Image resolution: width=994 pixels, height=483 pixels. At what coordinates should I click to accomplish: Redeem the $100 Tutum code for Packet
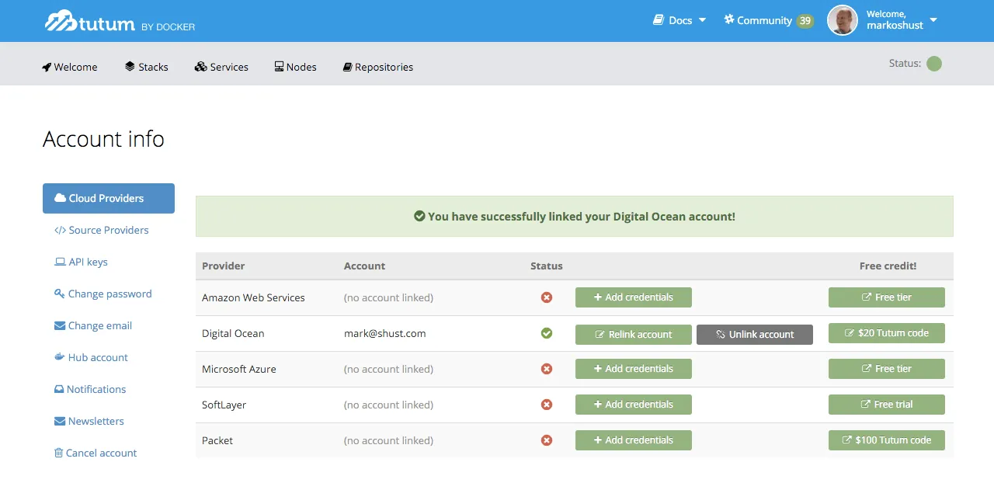point(886,440)
